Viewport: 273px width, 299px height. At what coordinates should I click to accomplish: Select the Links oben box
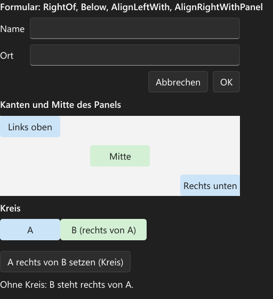tap(30, 127)
